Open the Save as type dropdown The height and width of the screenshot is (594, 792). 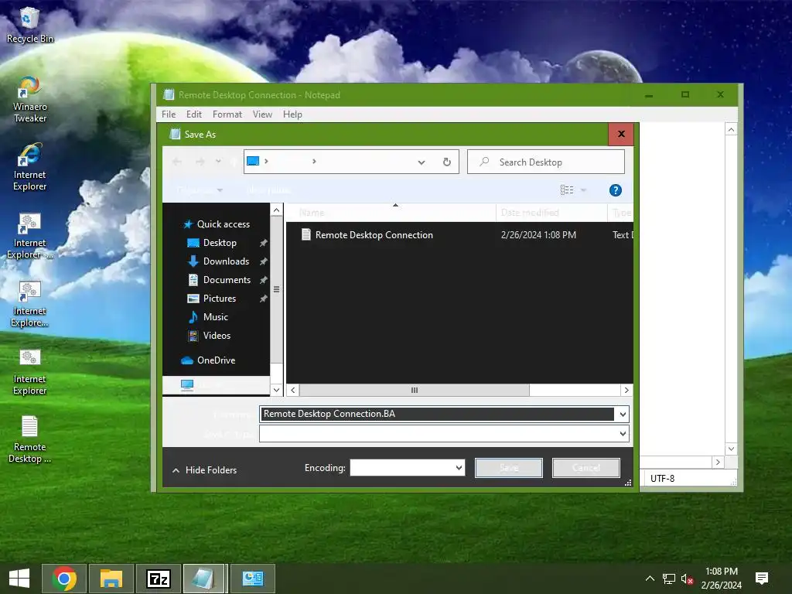[x=623, y=433]
